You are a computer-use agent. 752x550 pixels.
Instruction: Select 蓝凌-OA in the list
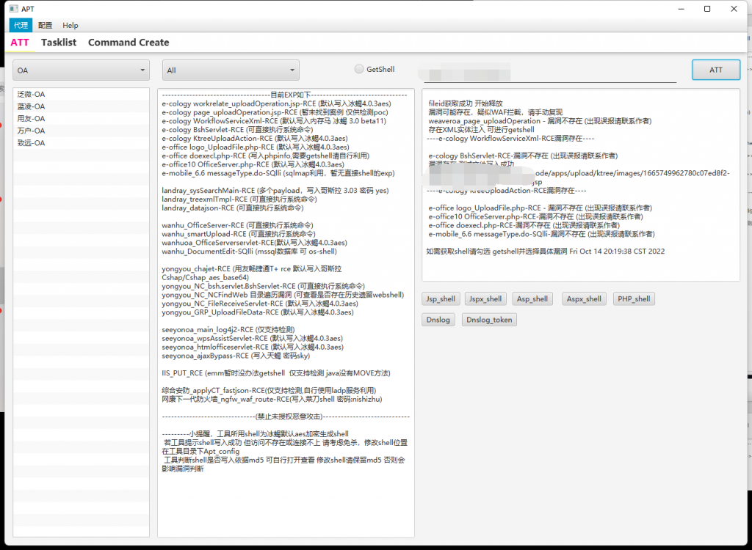point(81,106)
